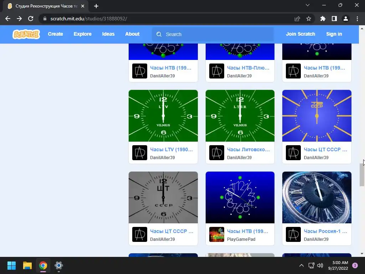Open the About page

pos(132,34)
